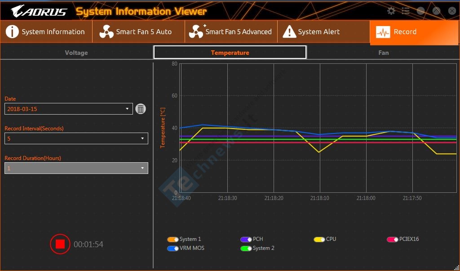Click the 21:18:40 time axis label
The width and height of the screenshot is (460, 271).
pos(181,198)
